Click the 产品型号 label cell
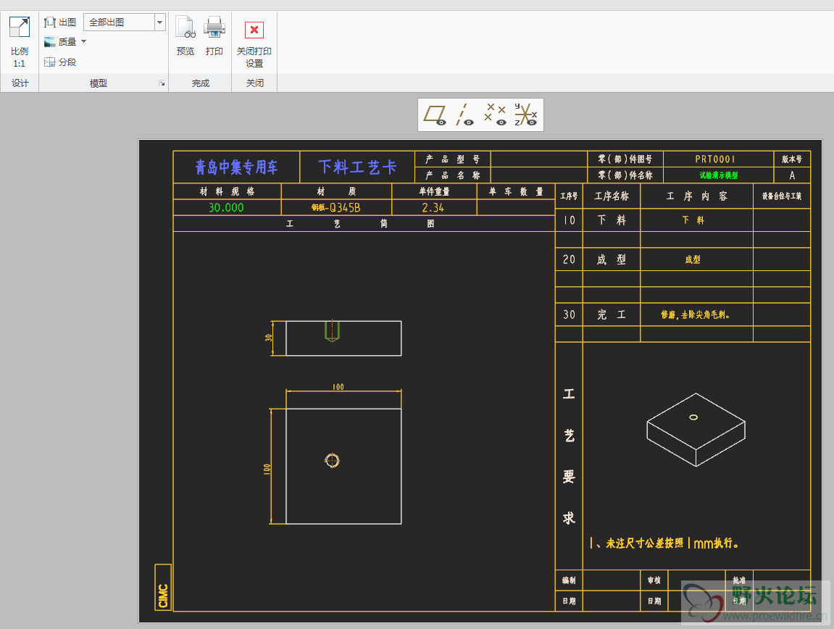The width and height of the screenshot is (834, 629). (453, 159)
